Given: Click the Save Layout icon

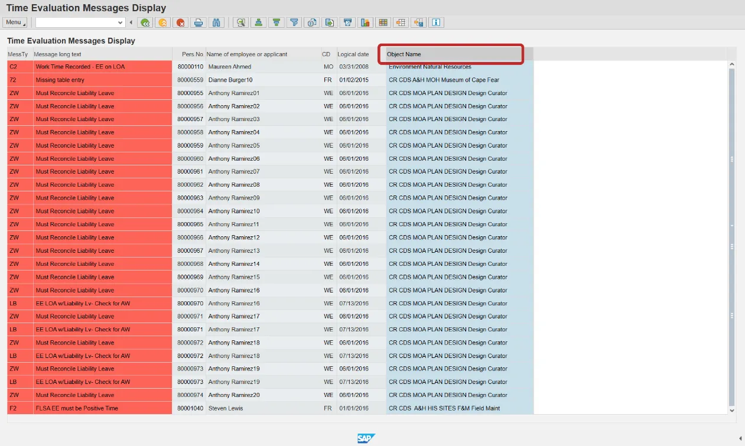Looking at the screenshot, I should [x=419, y=22].
